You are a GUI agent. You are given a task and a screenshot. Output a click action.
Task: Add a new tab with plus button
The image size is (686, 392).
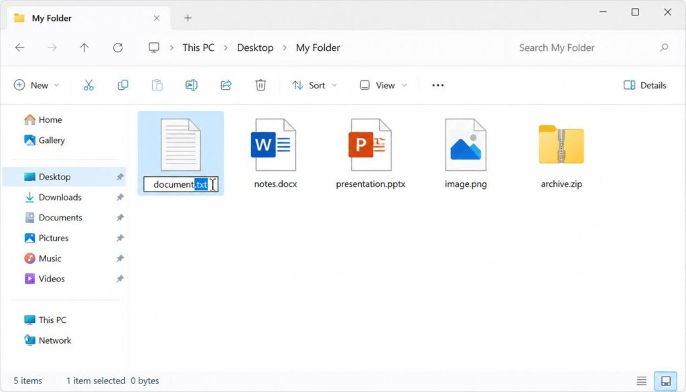pos(188,18)
